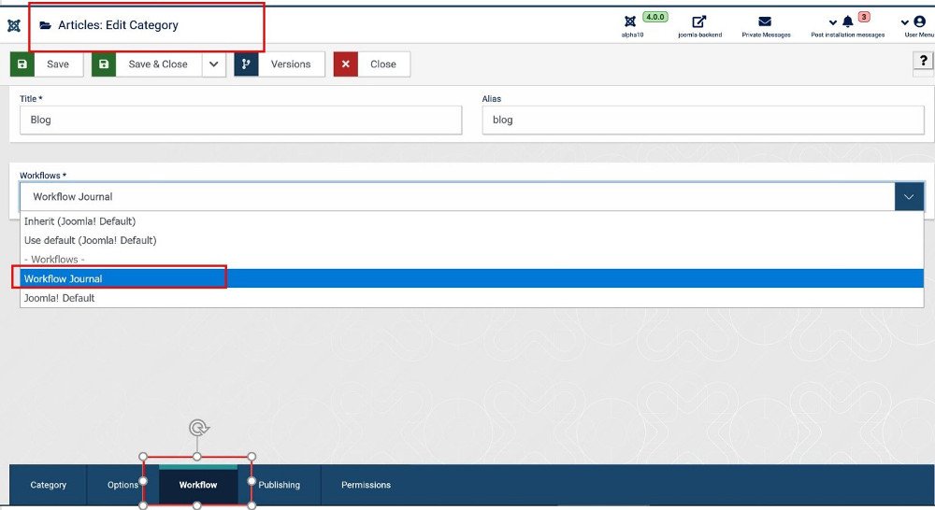Screen dimensions: 935x510
Task: Click the Close button label
Action: pos(382,64)
